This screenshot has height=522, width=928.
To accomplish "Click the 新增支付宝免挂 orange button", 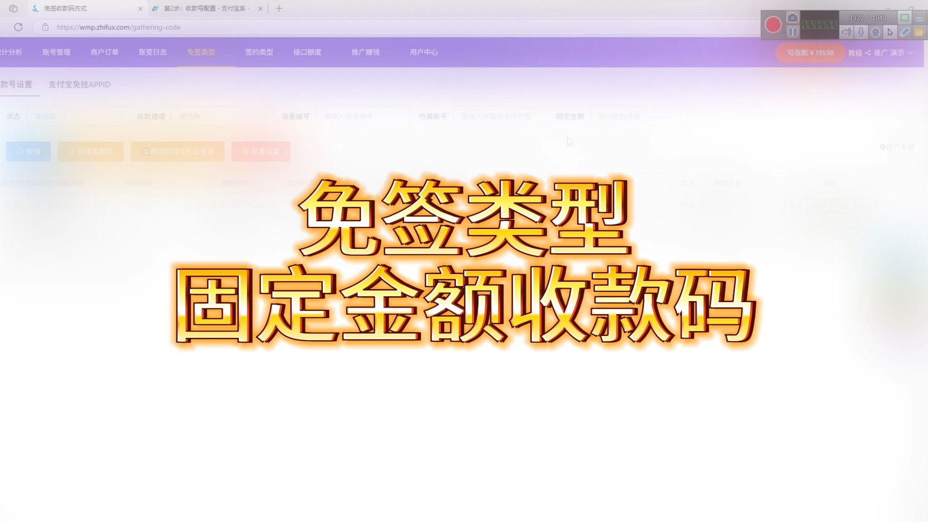I will click(x=177, y=151).
